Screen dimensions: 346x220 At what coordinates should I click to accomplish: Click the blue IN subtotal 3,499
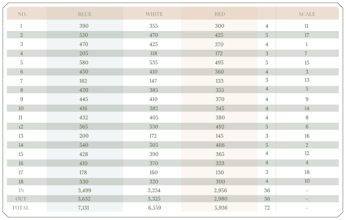84,190
